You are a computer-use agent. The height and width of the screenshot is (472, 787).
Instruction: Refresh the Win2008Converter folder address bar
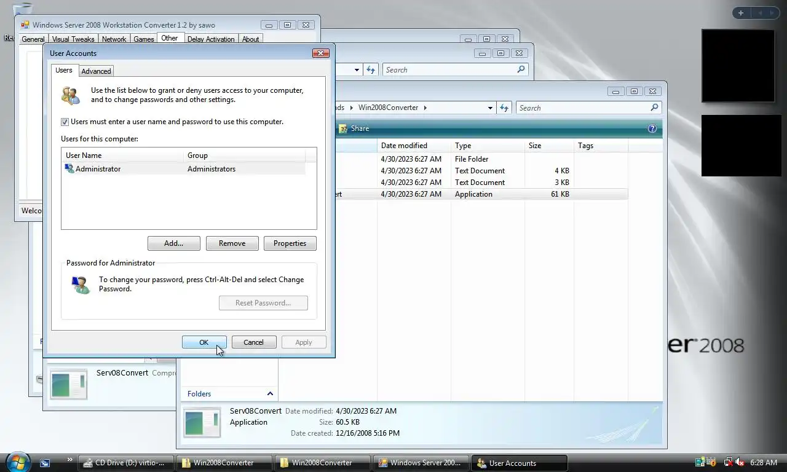click(x=504, y=108)
